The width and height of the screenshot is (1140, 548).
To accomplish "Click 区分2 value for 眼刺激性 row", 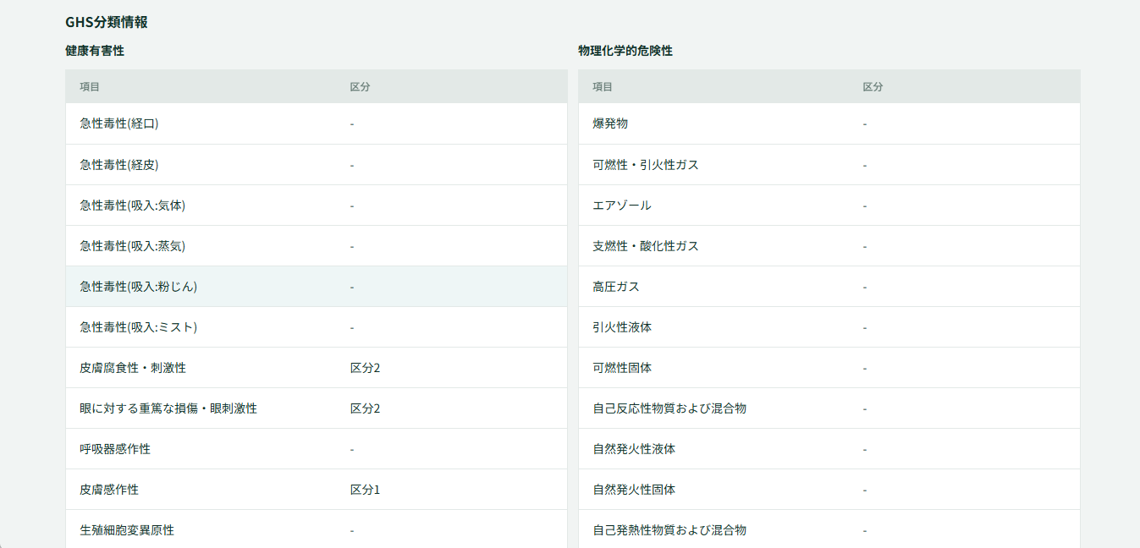I will tap(365, 408).
